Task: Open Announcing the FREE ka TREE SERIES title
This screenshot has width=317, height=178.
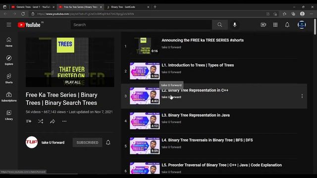Action: pyautogui.click(x=203, y=40)
